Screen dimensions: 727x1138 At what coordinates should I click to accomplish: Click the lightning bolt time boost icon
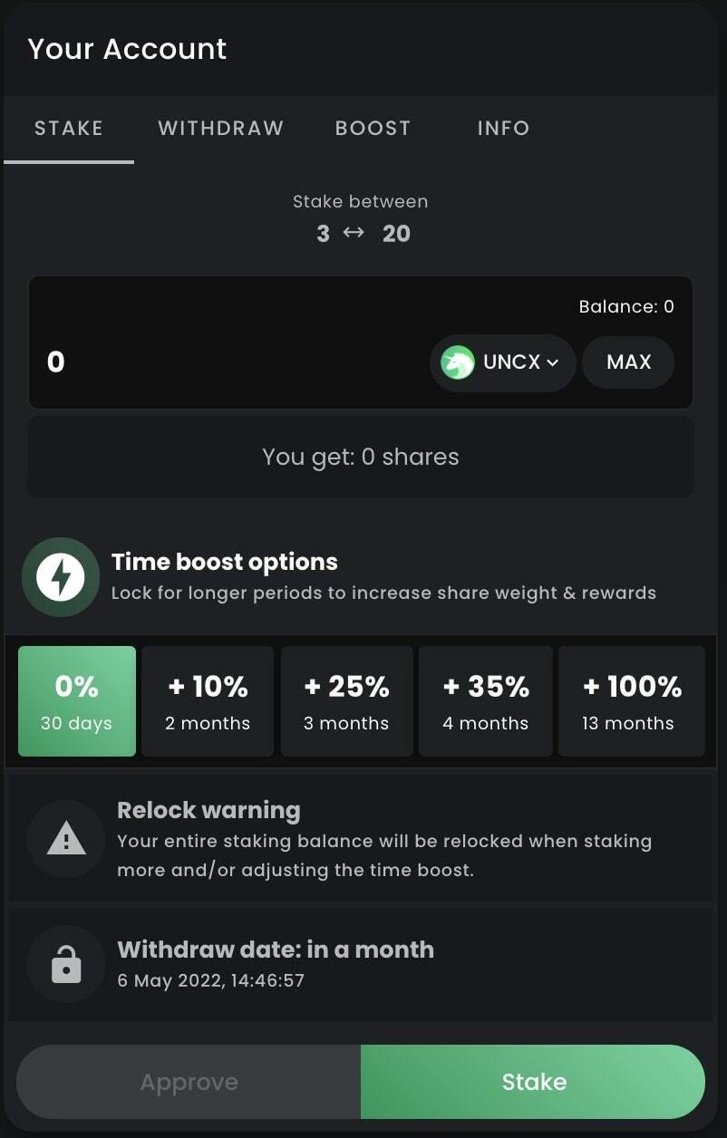tap(61, 577)
